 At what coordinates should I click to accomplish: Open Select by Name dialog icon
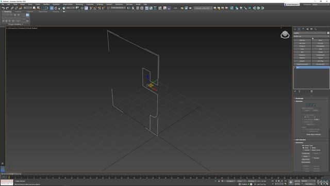(38, 8)
